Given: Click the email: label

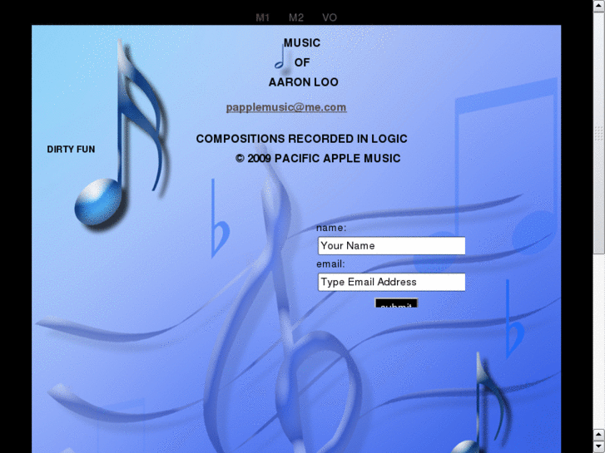Looking at the screenshot, I should coord(330,264).
